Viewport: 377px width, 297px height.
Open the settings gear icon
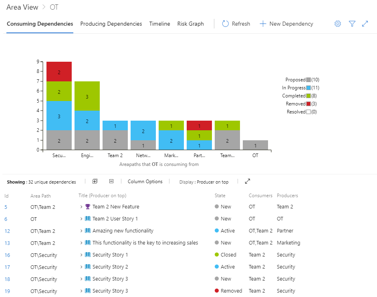coord(338,24)
